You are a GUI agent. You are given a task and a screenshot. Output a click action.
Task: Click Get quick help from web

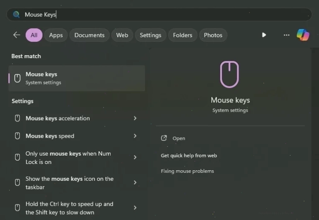[189, 156]
